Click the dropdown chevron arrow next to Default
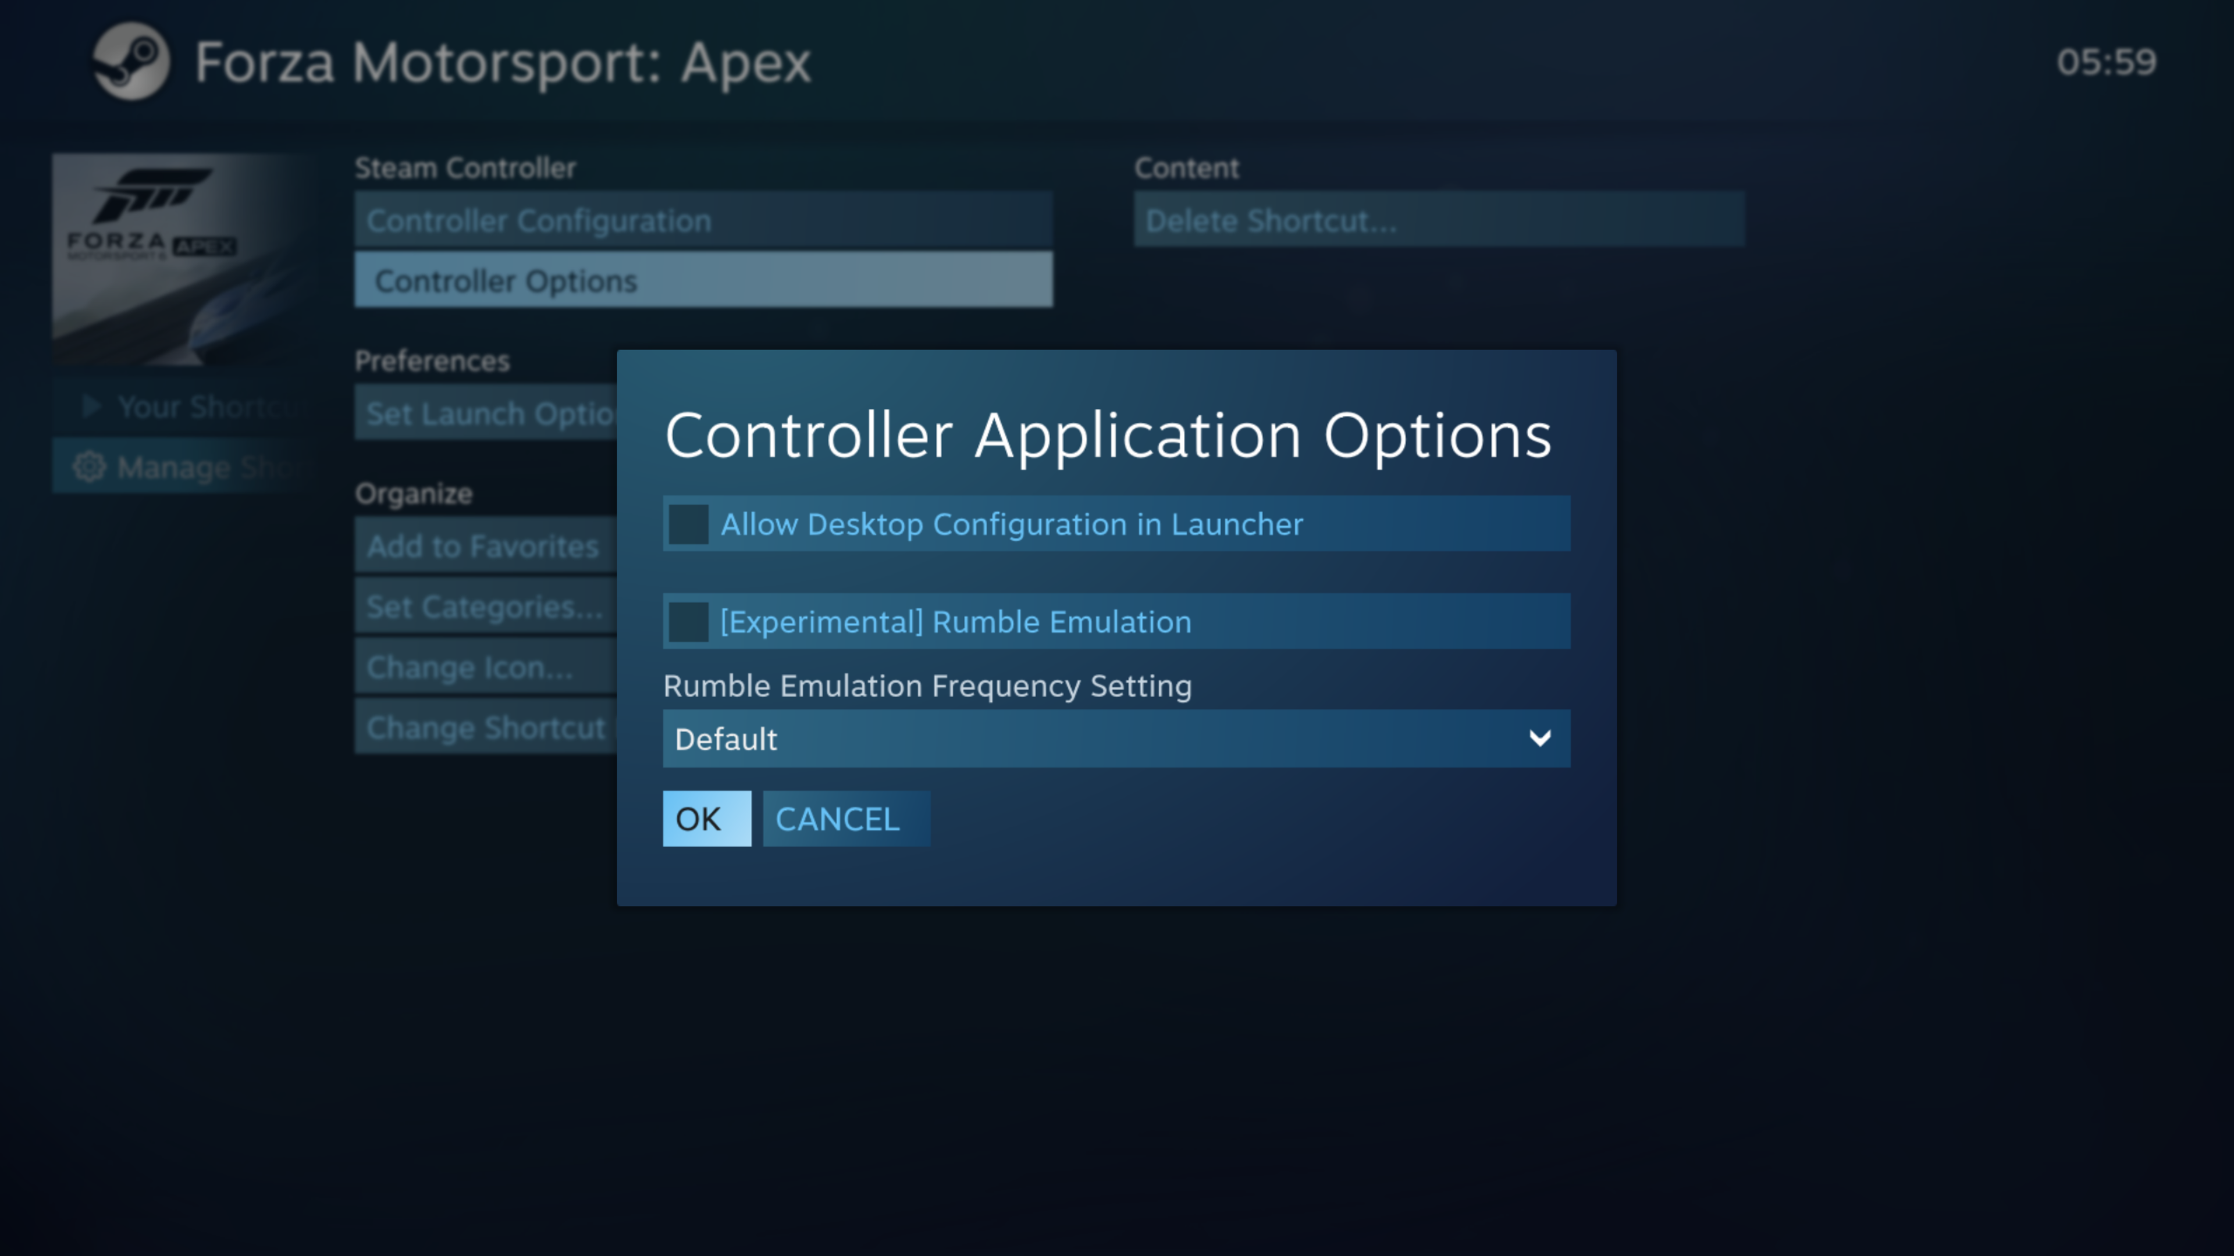Image resolution: width=2234 pixels, height=1256 pixels. [x=1539, y=738]
